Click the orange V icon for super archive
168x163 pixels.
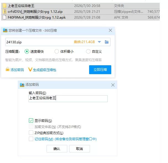[30, 69]
